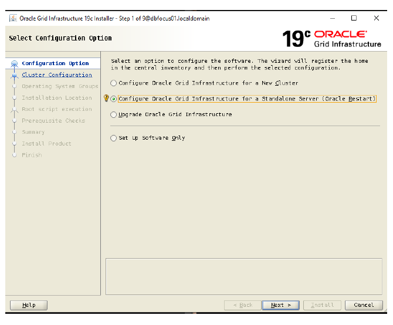Maximize the installer window
Viewport: 393px width, 325px height.
coord(354,18)
